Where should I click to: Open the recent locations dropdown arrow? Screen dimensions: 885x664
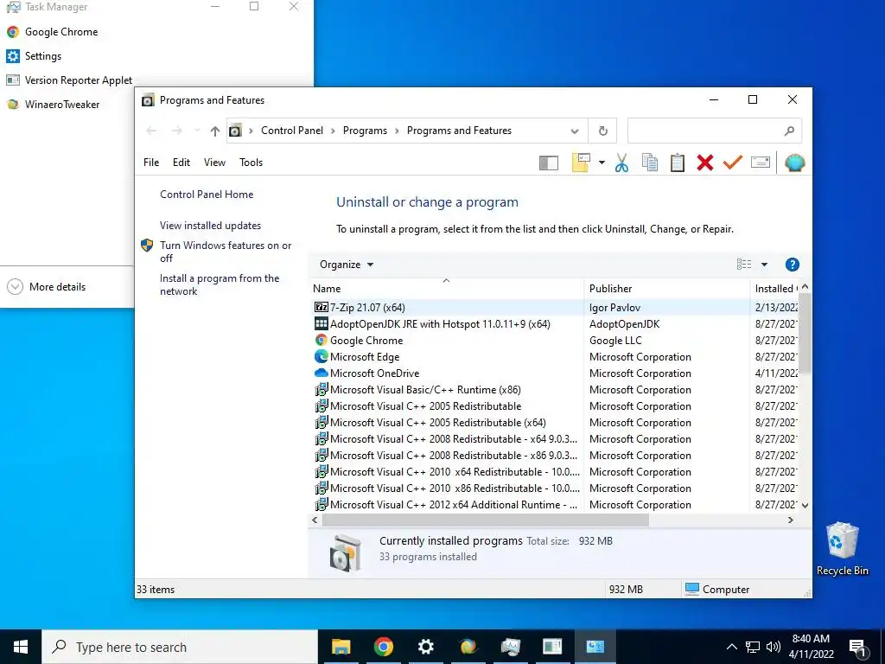pos(197,131)
